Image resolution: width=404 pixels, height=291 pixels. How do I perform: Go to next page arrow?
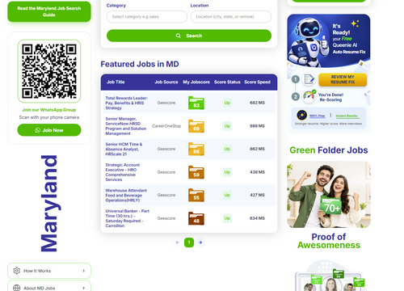[200, 242]
